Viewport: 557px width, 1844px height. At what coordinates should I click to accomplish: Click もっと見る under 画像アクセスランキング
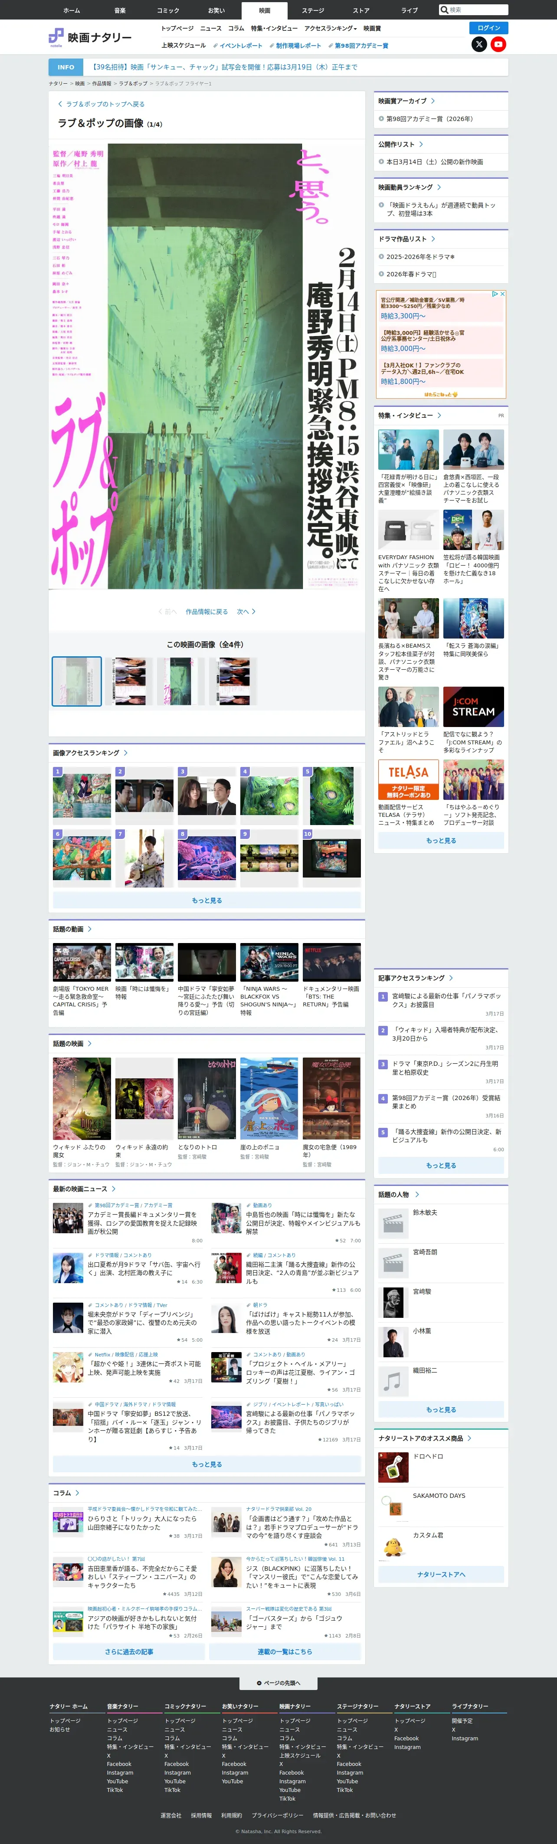tap(207, 901)
